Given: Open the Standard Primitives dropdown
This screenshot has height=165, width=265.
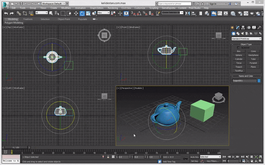Looking at the screenshot, I should point(246,39).
